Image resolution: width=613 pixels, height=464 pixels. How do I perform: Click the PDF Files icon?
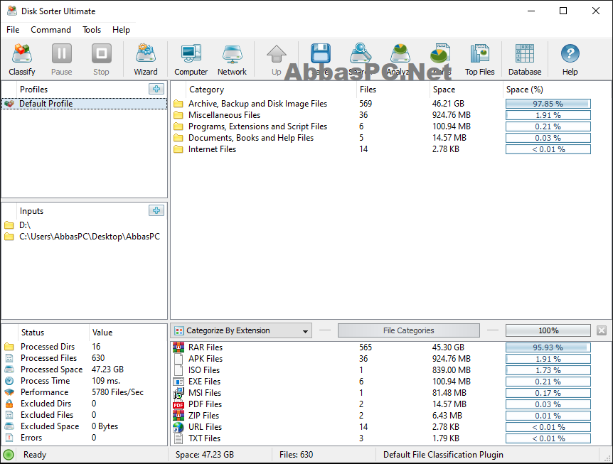(x=178, y=404)
